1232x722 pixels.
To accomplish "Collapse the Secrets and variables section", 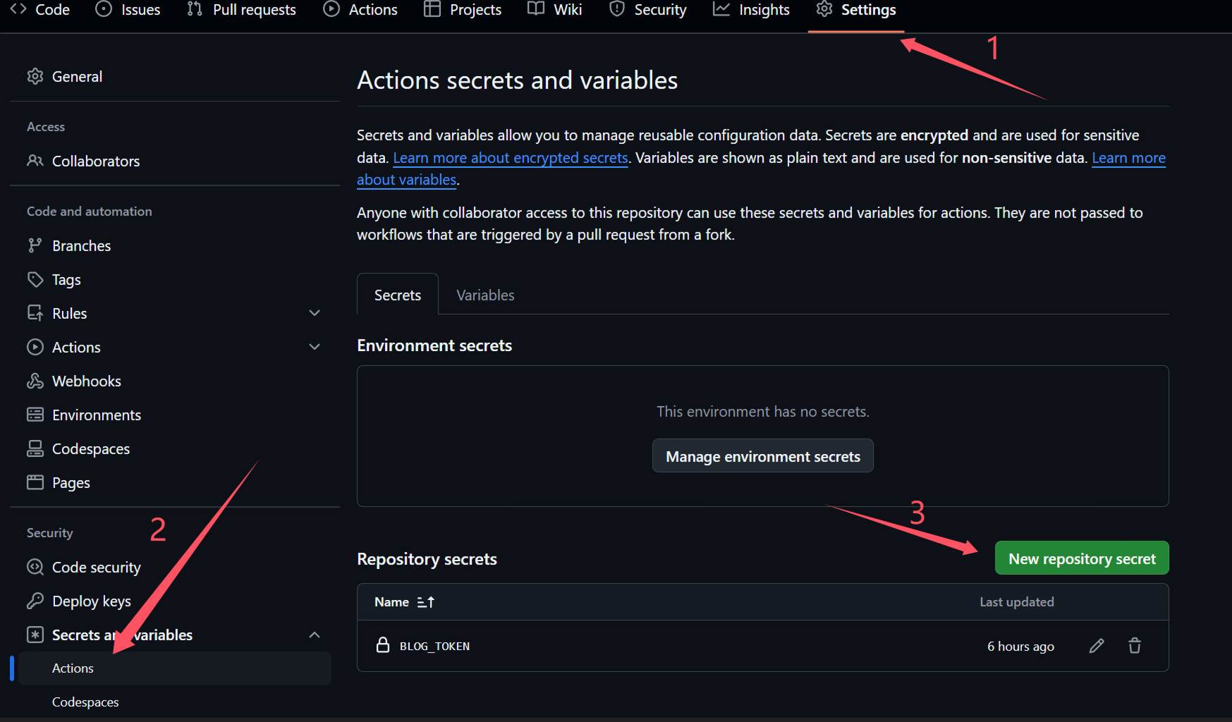I will (x=315, y=635).
